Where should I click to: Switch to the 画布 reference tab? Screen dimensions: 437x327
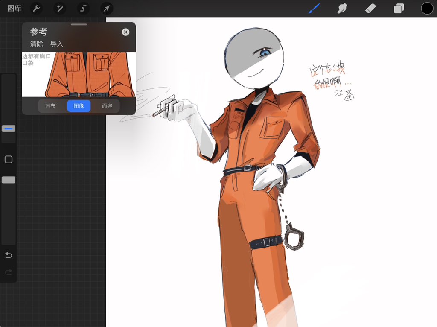50,106
